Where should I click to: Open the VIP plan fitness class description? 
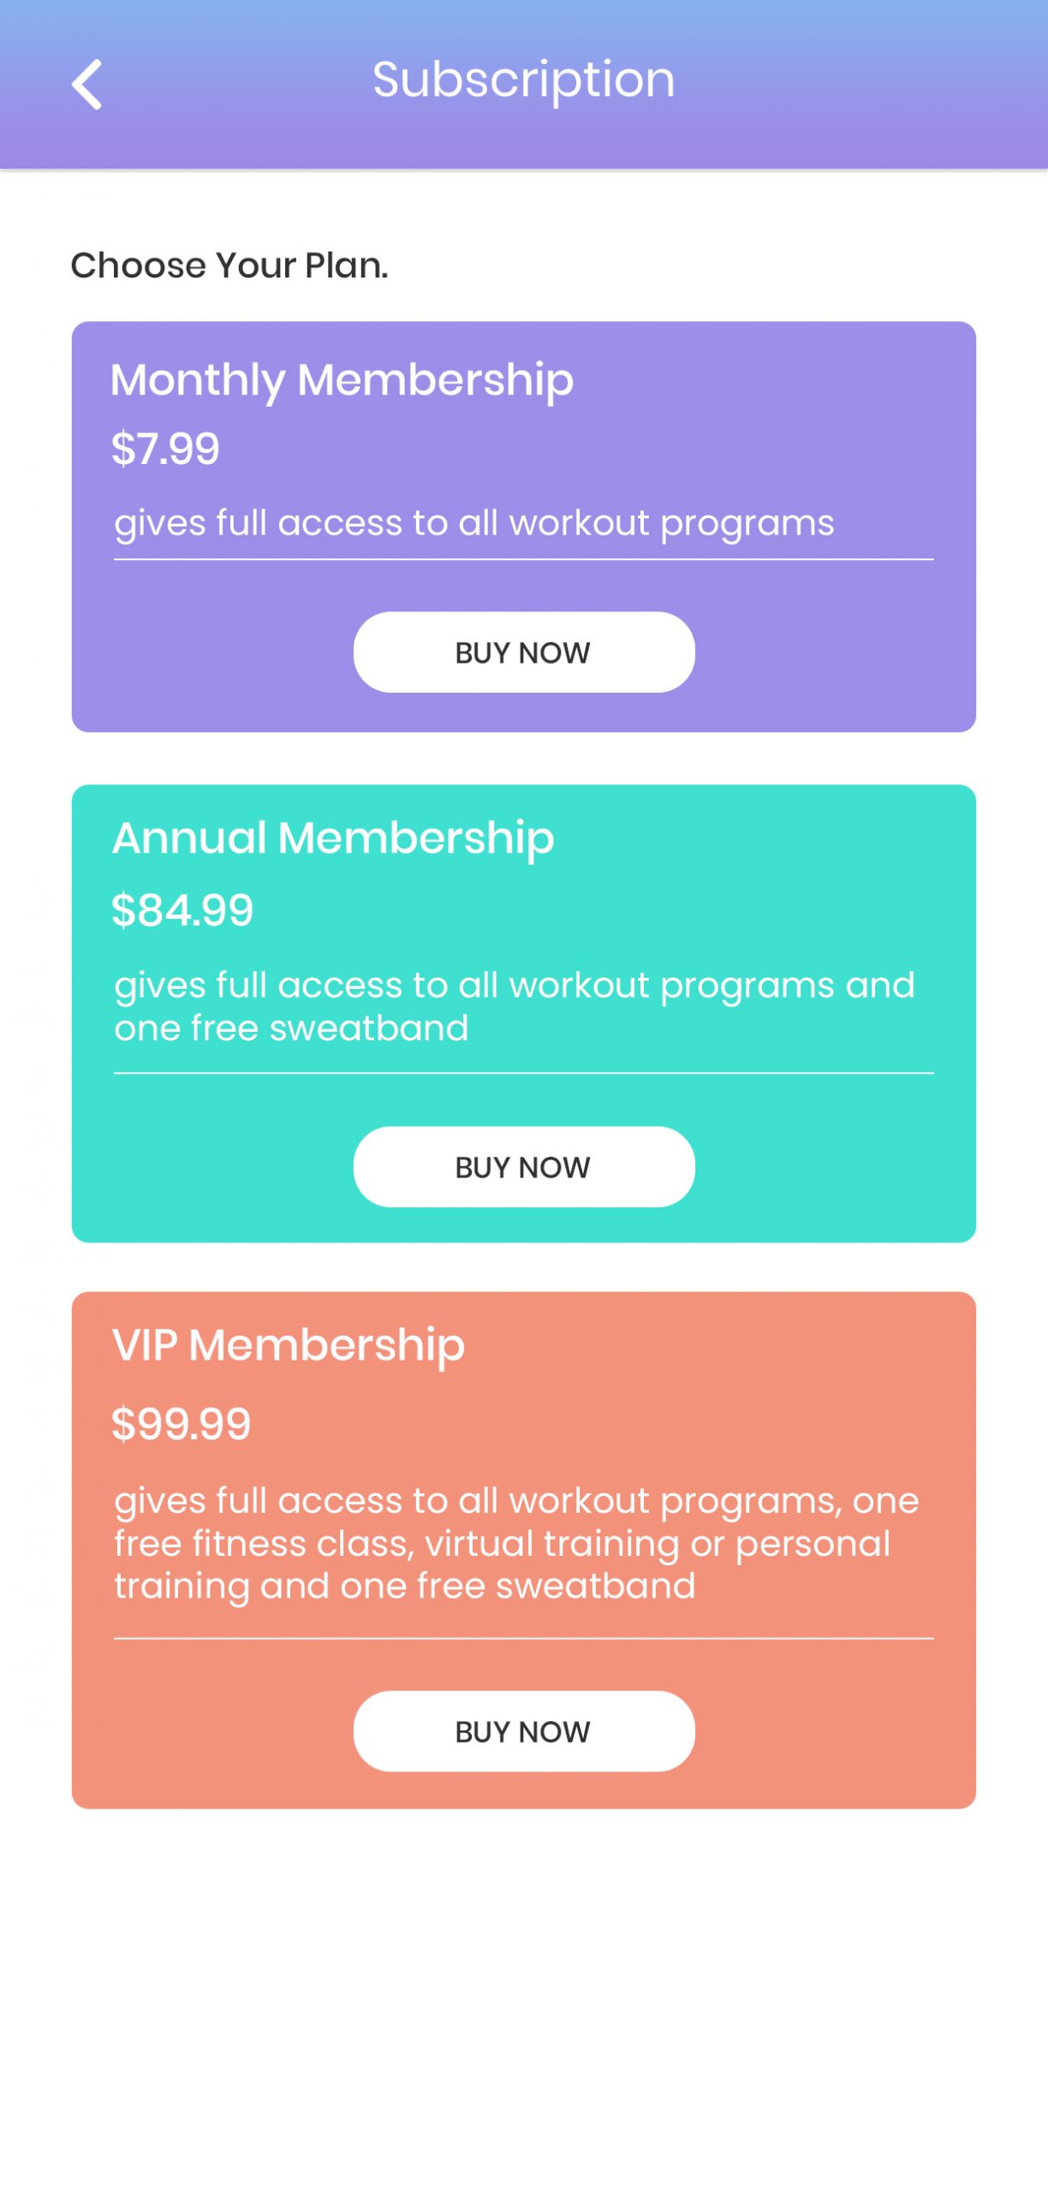pyautogui.click(x=516, y=1543)
